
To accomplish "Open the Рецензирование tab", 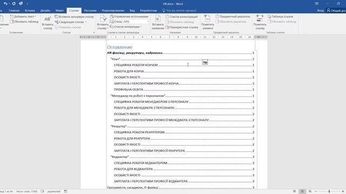I will [x=113, y=10].
